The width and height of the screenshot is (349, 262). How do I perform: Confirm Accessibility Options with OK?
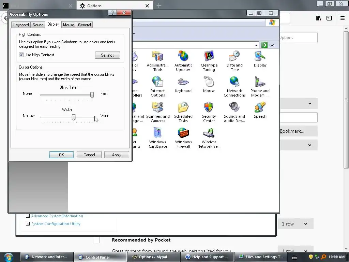pos(61,155)
